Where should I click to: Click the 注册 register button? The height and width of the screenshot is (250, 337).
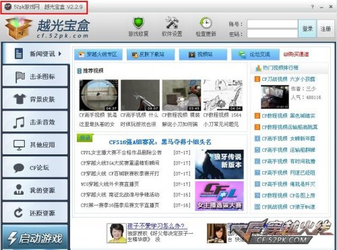(x=326, y=28)
